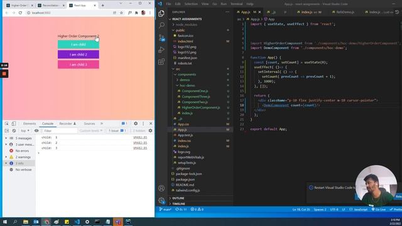Open Chrome extensions puzzle icon
Image resolution: width=402 pixels, height=226 pixels.
[136, 13]
